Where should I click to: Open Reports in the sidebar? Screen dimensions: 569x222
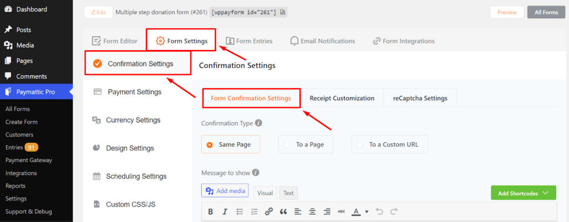click(15, 186)
